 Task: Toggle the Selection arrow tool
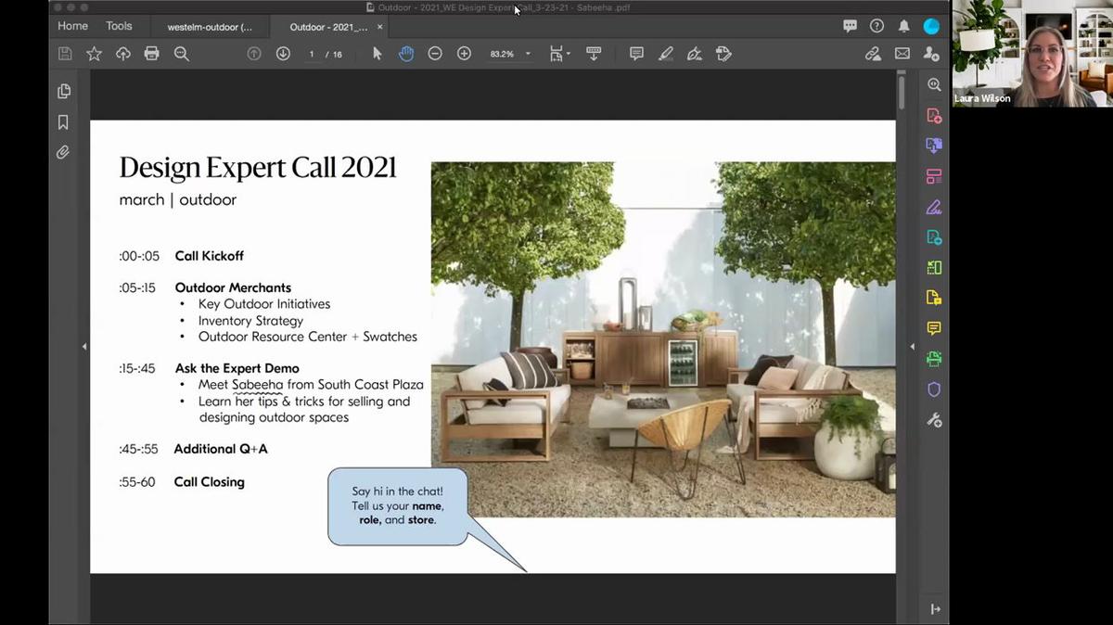click(377, 54)
